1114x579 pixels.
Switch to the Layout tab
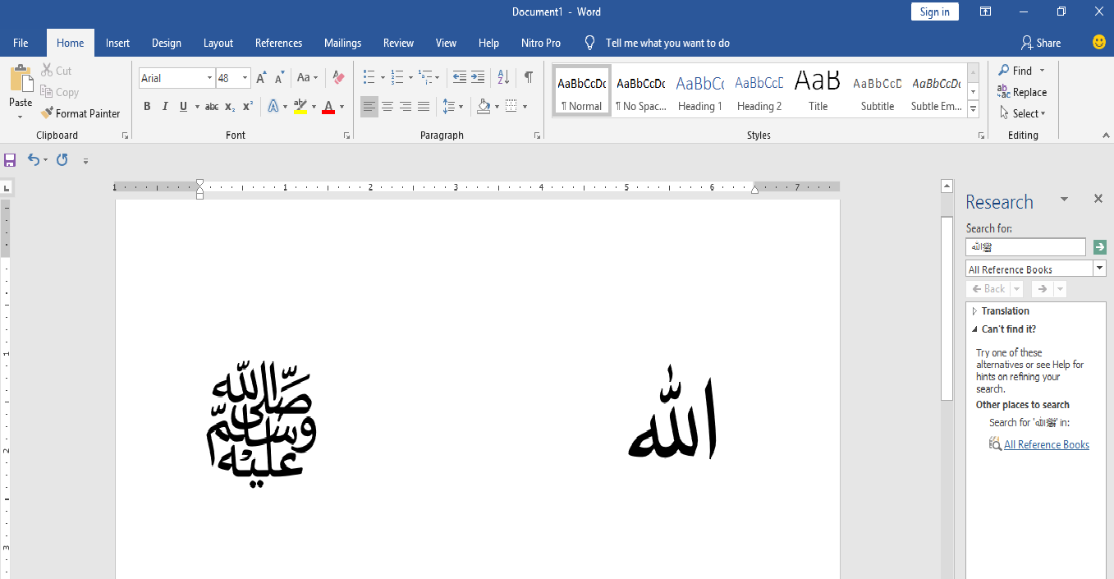point(218,43)
